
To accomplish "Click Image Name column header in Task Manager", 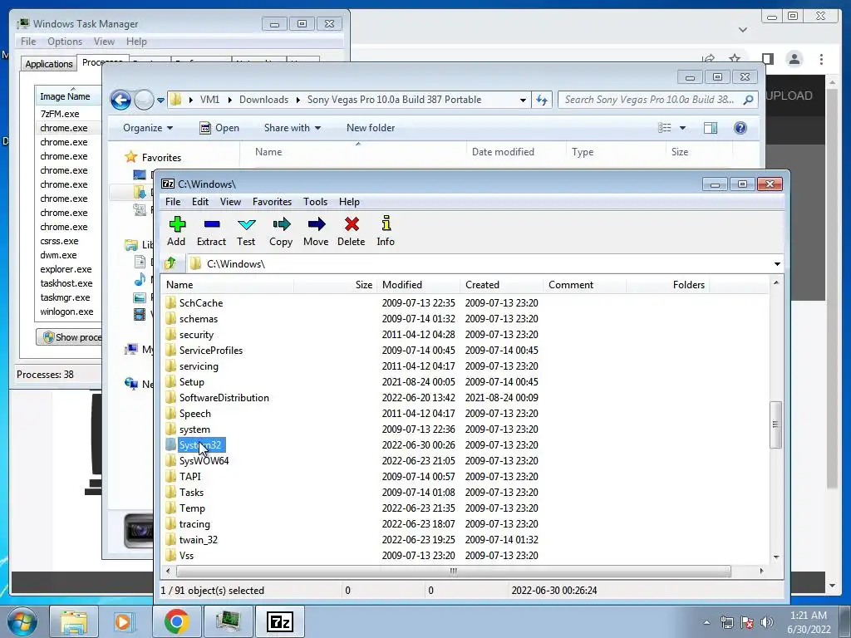I will point(68,96).
